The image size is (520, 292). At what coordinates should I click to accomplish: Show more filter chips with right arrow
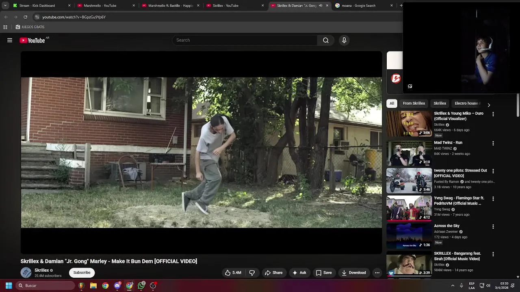click(489, 105)
